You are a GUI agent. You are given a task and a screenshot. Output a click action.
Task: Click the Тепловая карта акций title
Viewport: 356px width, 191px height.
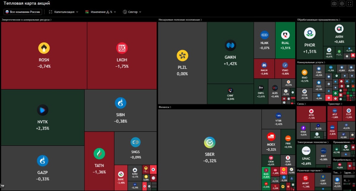[27, 3]
